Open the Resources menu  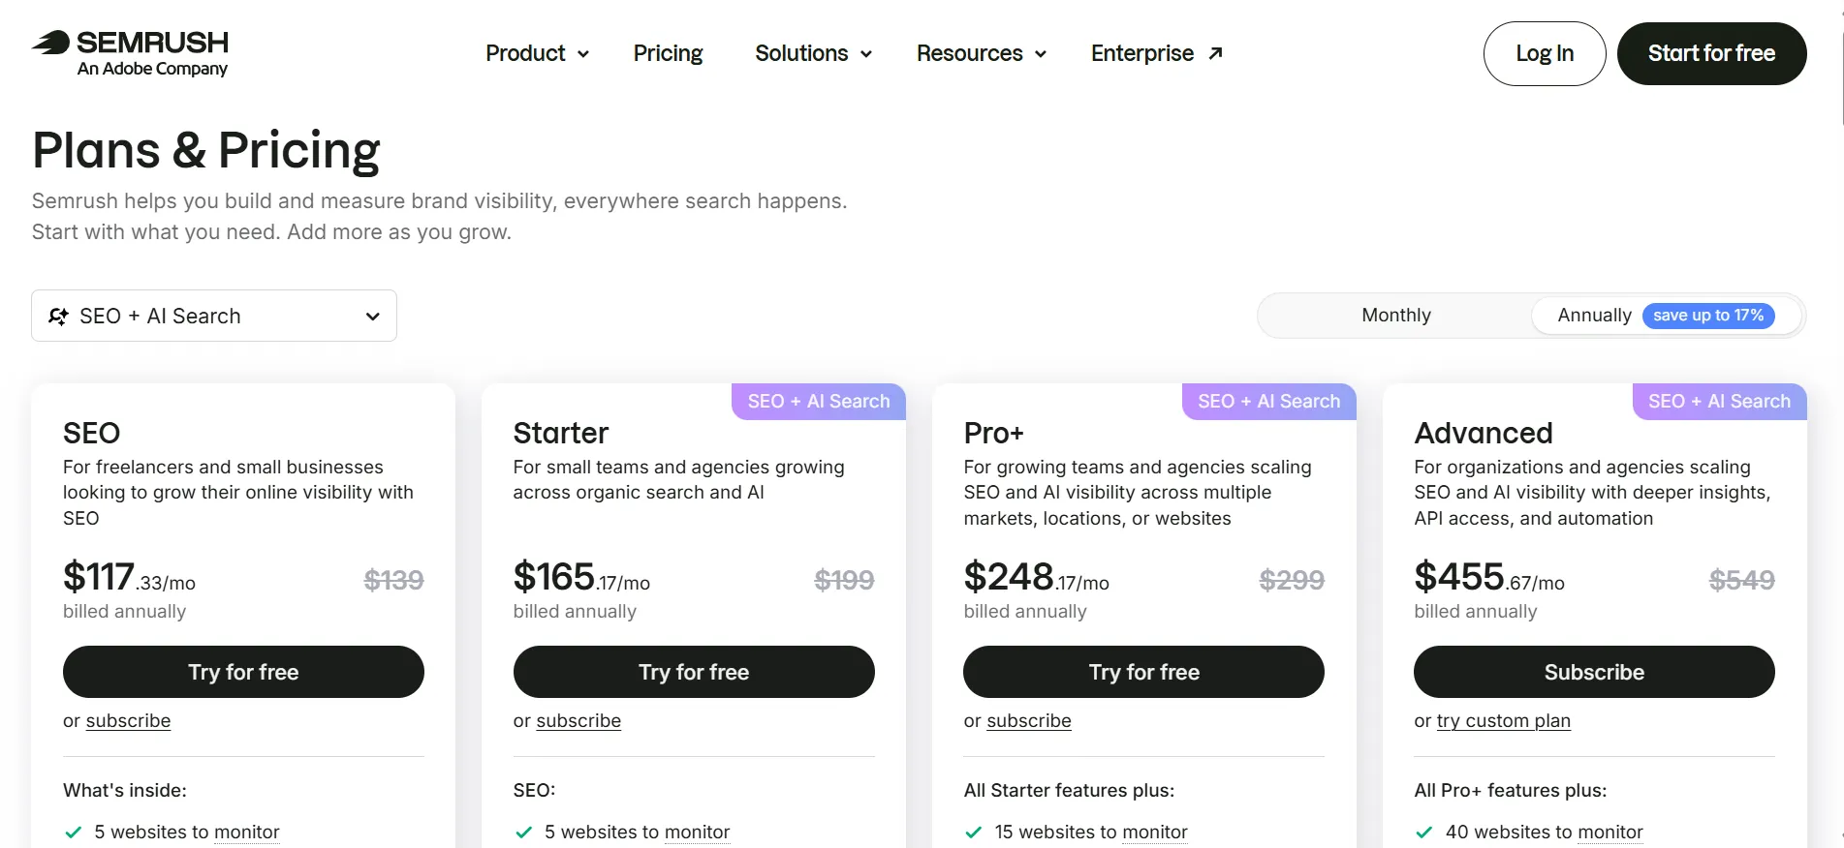[981, 53]
